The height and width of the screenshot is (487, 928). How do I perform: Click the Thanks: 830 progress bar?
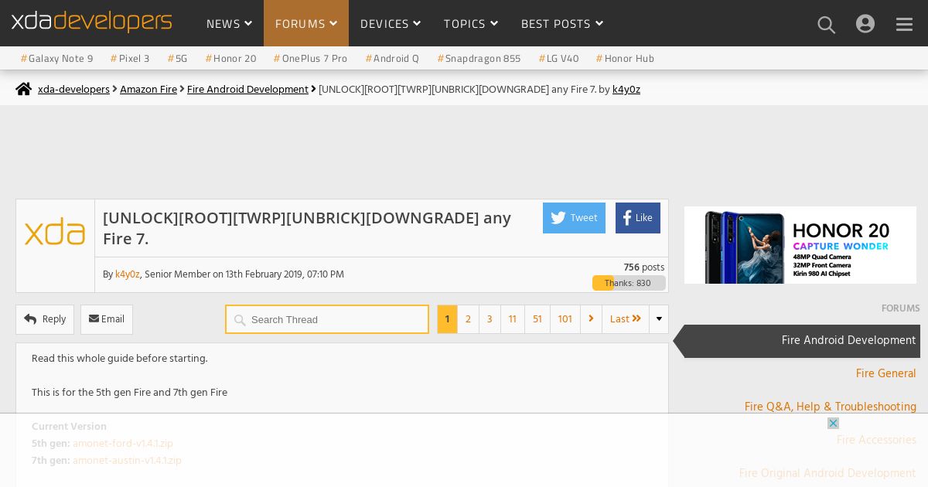(x=629, y=283)
